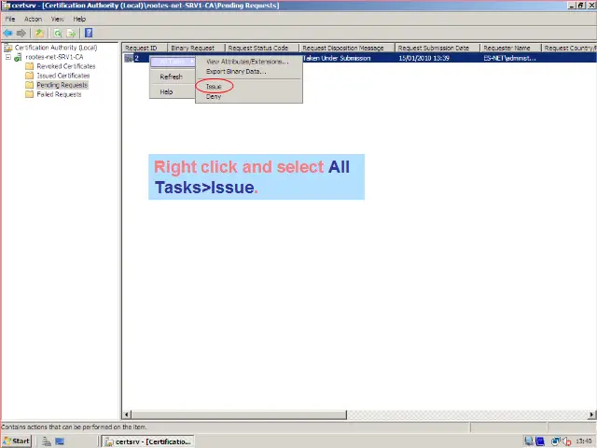
Task: Click the Help toolbar icon
Action: pyautogui.click(x=89, y=33)
